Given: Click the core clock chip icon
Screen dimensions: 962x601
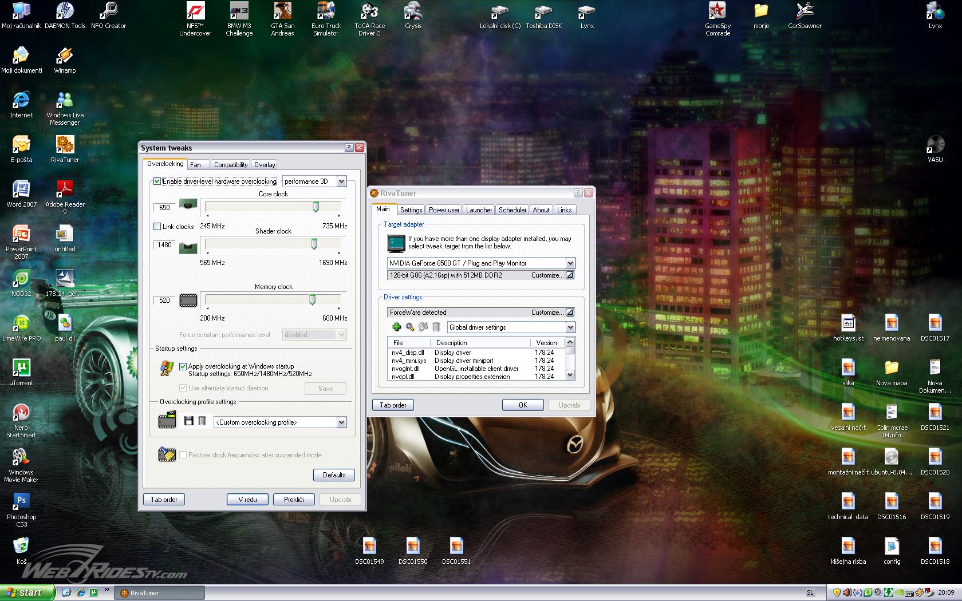Looking at the screenshot, I should (188, 204).
